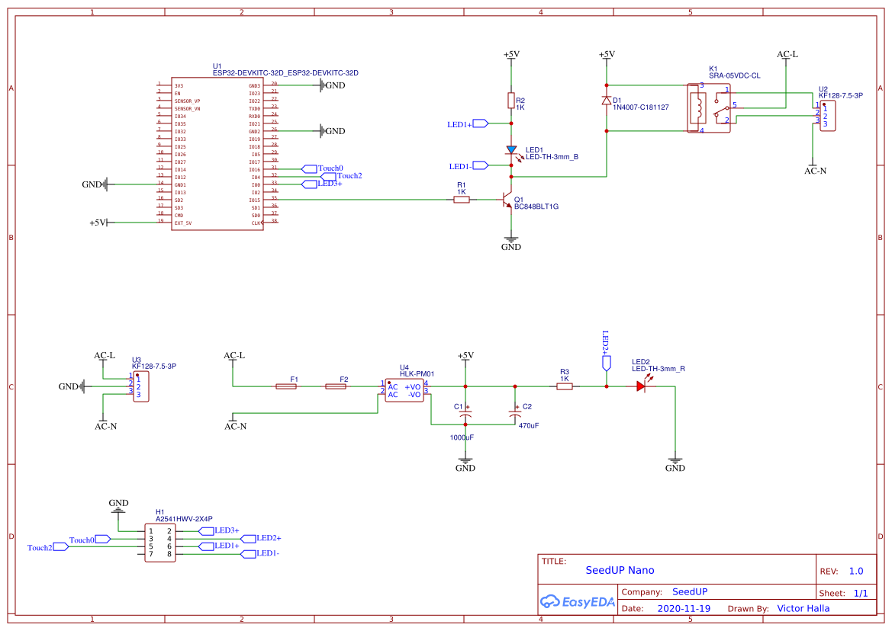The width and height of the screenshot is (892, 631).
Task: Select the U2 terminal connector symbol
Action: tap(827, 116)
